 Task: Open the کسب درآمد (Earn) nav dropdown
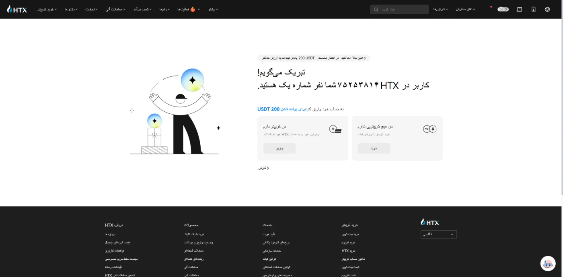pos(142,9)
